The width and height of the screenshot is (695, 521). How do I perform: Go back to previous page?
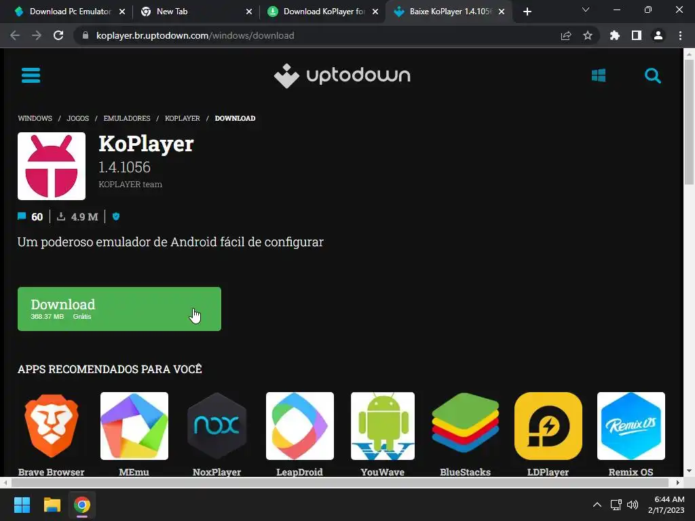15,35
